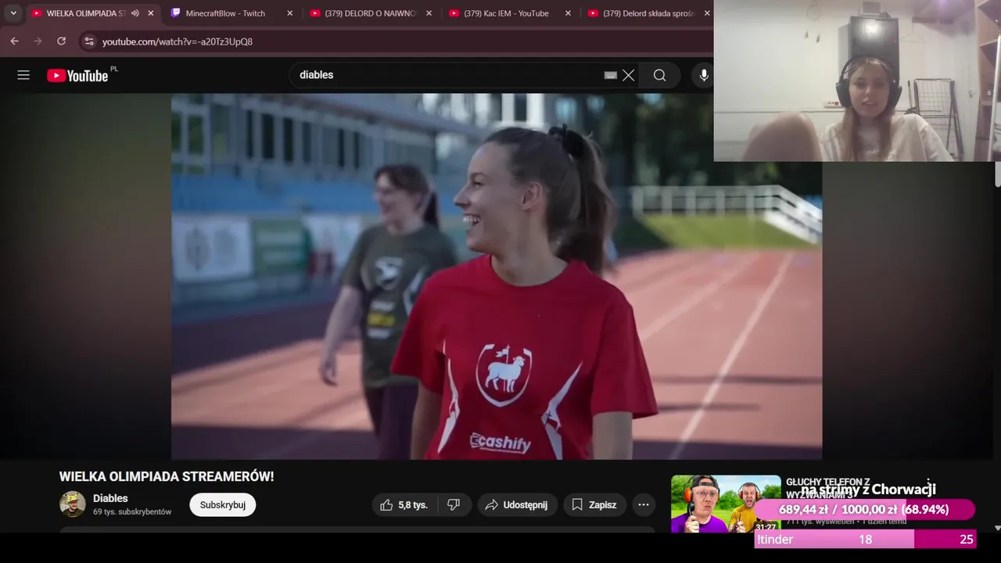Open the on-screen keyboard icon in search
The height and width of the screenshot is (563, 1001).
[611, 75]
